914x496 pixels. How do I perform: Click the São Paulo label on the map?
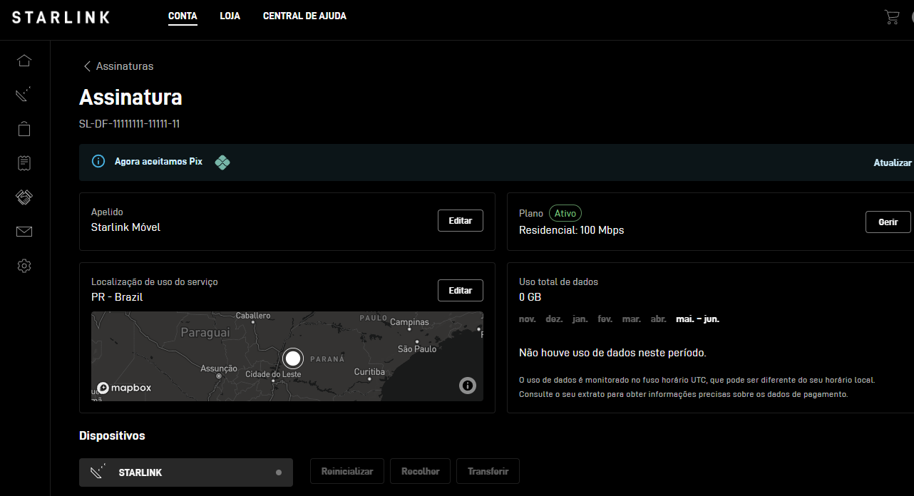[417, 349]
